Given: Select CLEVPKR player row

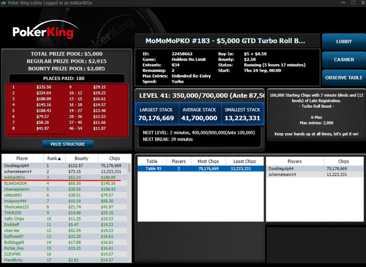Looking at the screenshot, I should click(65, 254).
